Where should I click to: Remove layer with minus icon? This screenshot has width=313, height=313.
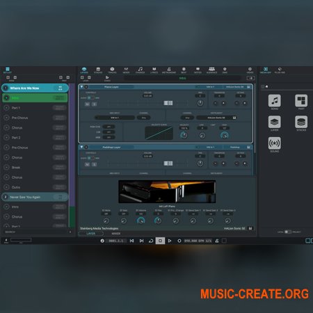89,77
